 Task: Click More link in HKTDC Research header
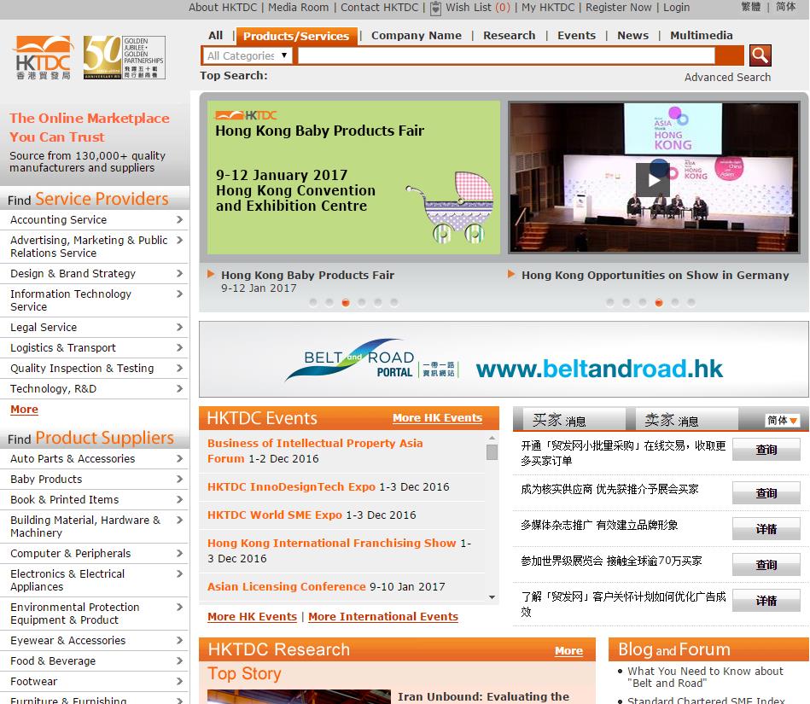568,651
